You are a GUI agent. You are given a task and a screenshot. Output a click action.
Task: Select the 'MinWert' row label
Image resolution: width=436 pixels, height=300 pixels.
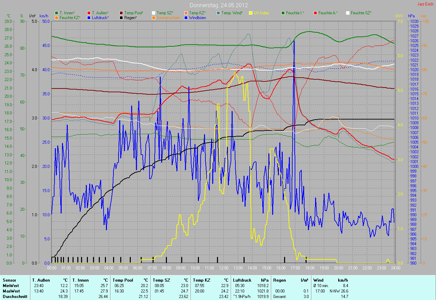click(11, 286)
